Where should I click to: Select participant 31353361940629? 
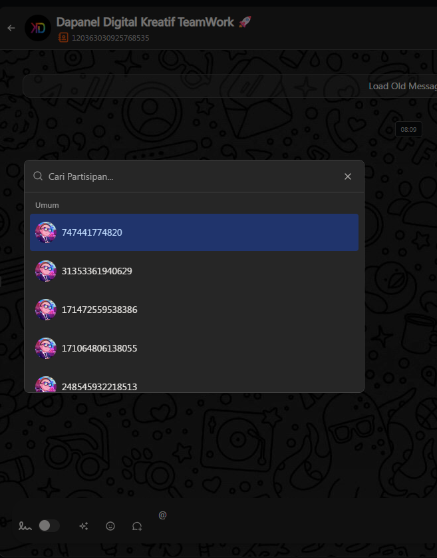click(x=194, y=271)
